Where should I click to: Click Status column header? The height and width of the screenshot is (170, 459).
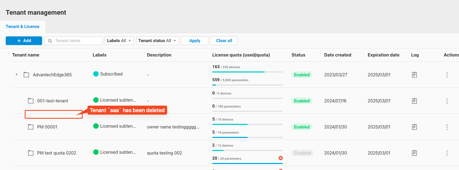click(x=298, y=55)
